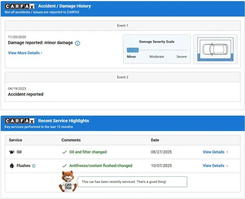Click the CARFAX logo in Accident History header

(20, 6)
